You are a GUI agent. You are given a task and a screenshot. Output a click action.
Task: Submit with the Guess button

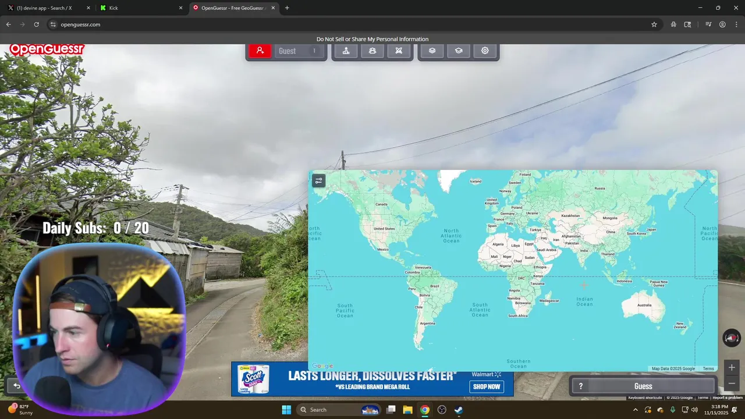click(x=643, y=386)
